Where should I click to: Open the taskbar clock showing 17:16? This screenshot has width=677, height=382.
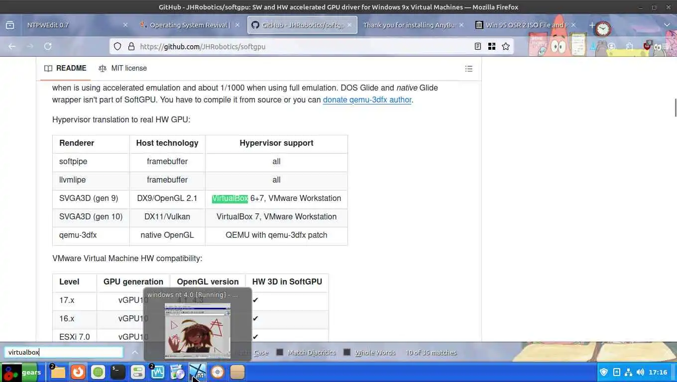click(658, 372)
